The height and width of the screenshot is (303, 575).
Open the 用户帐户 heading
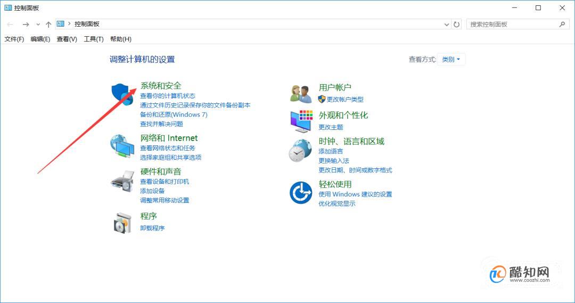(335, 87)
